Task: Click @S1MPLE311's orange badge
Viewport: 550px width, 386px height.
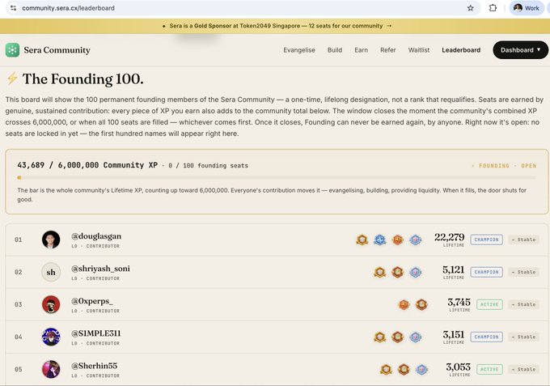Action: pos(398,337)
